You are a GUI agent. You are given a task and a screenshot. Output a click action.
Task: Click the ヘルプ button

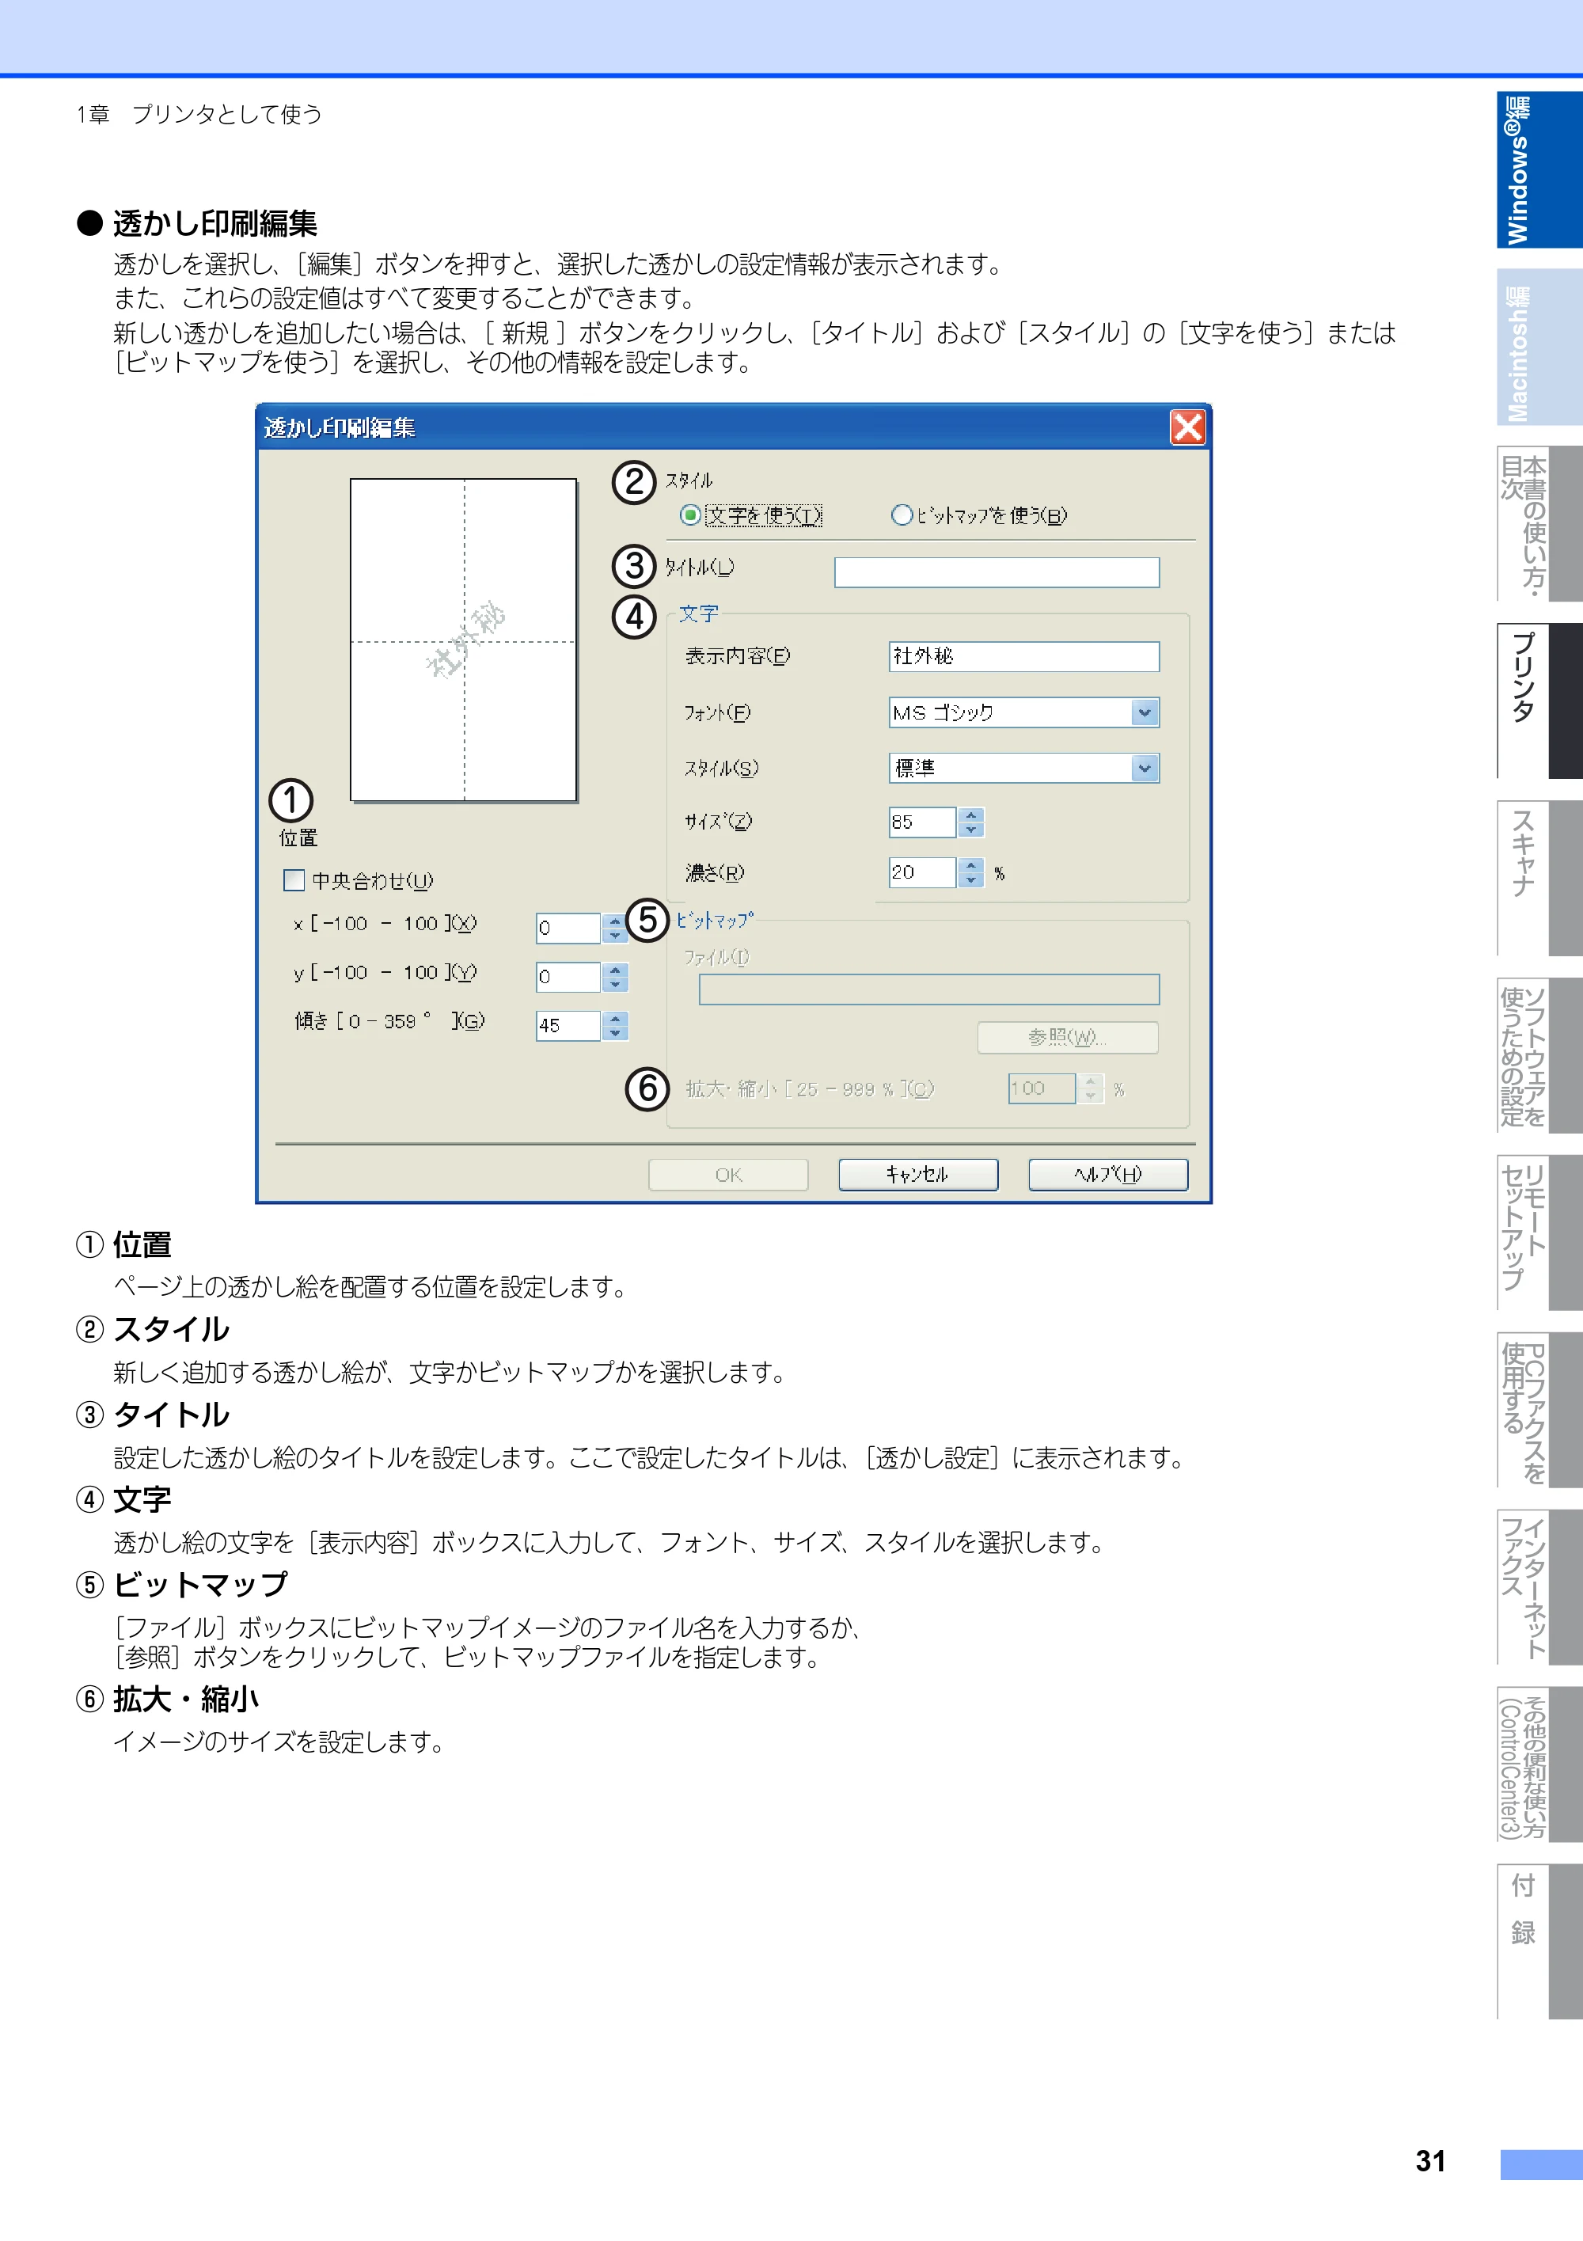1108,1174
